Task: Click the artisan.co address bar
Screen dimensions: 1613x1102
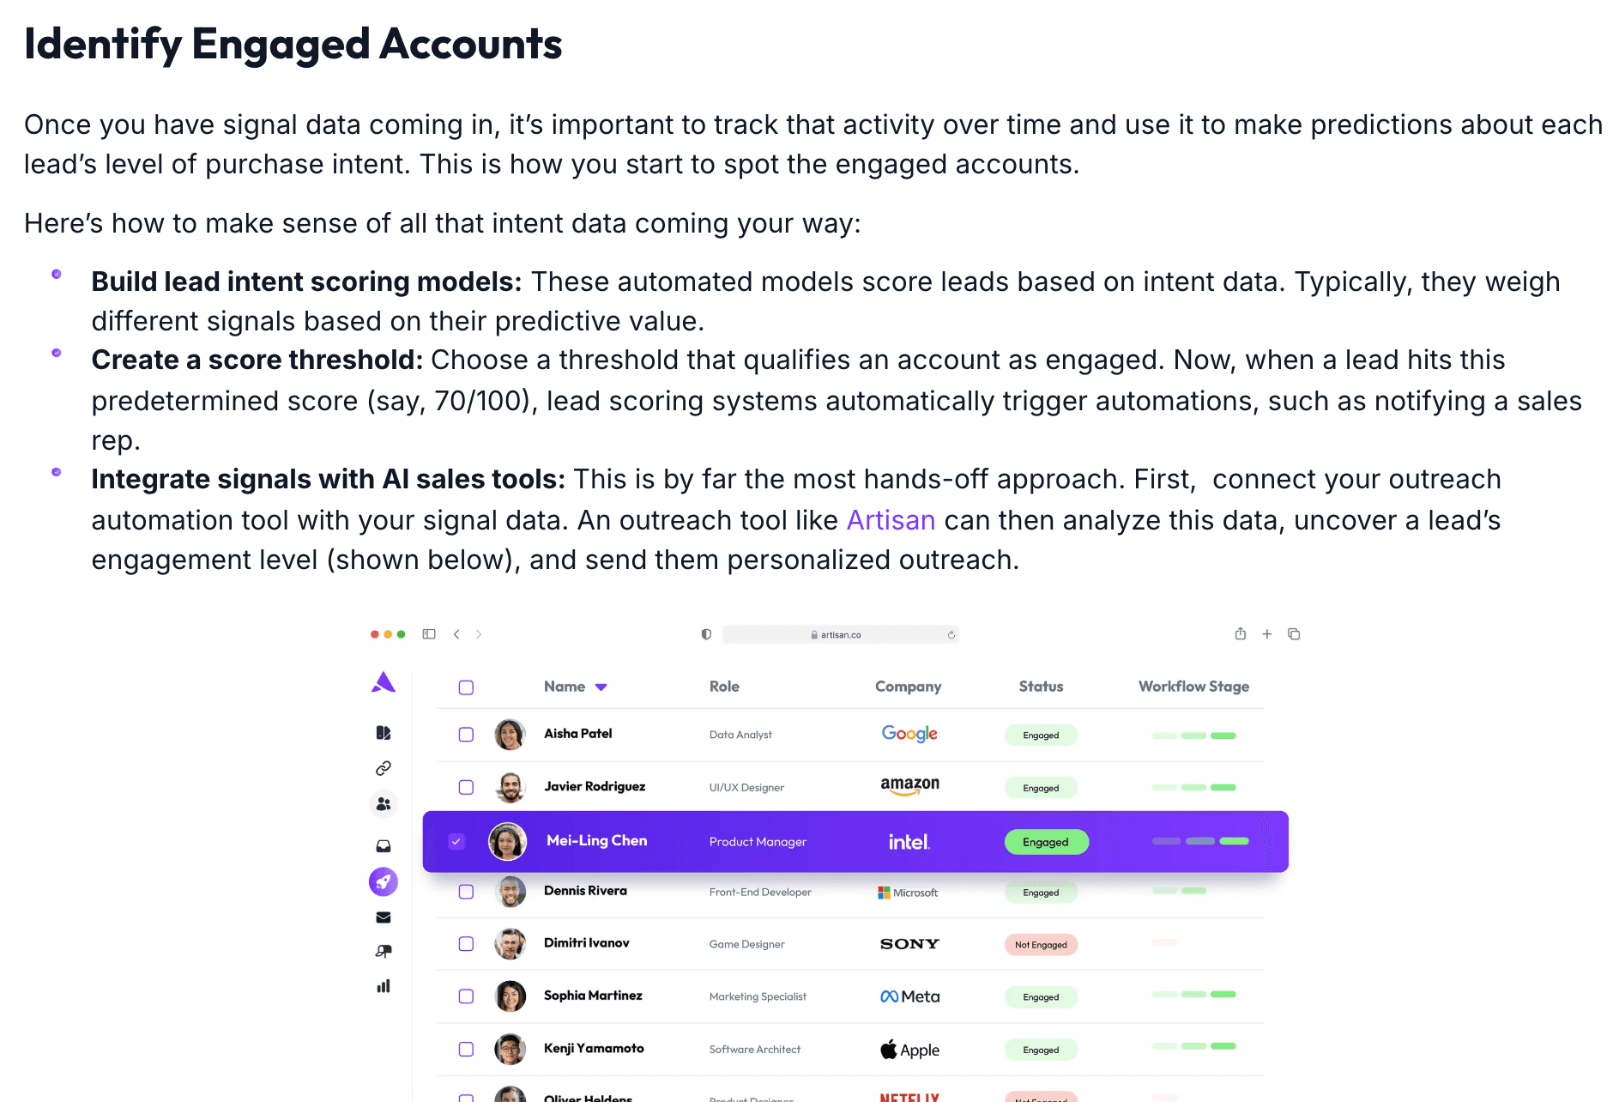Action: pyautogui.click(x=840, y=635)
